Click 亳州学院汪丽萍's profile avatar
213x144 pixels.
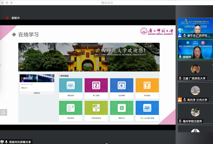pyautogui.click(x=195, y=112)
